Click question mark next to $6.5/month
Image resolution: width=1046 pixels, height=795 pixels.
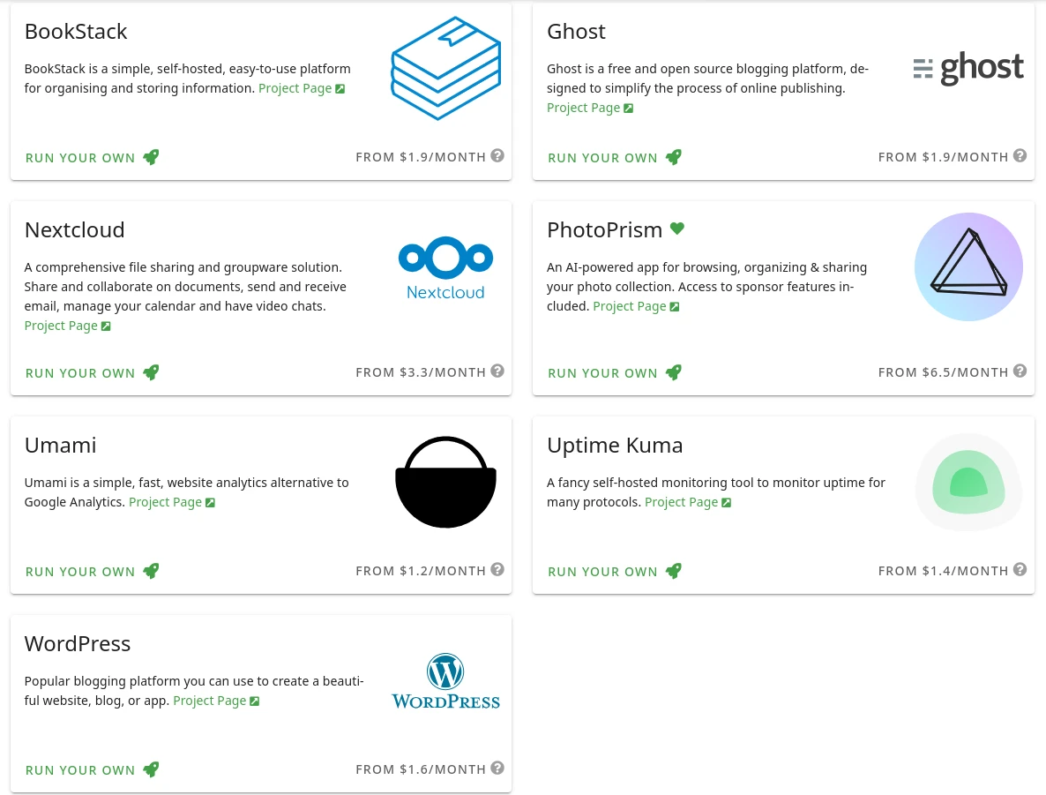tap(1020, 371)
